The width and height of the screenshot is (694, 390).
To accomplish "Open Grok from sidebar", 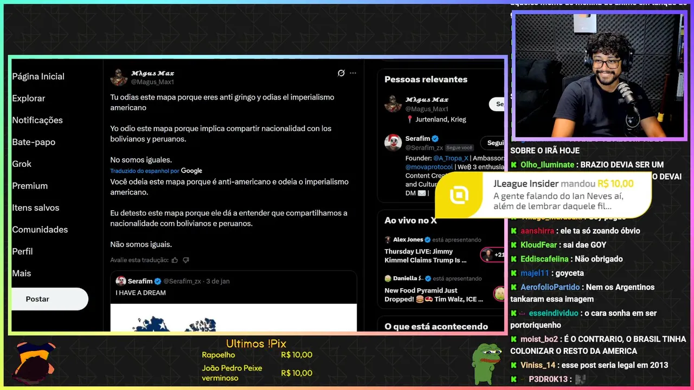I will (x=22, y=164).
